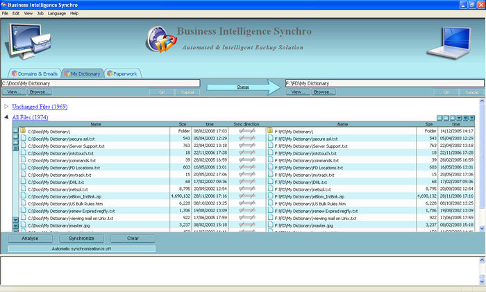Click Name column header of right list

click(x=342, y=124)
